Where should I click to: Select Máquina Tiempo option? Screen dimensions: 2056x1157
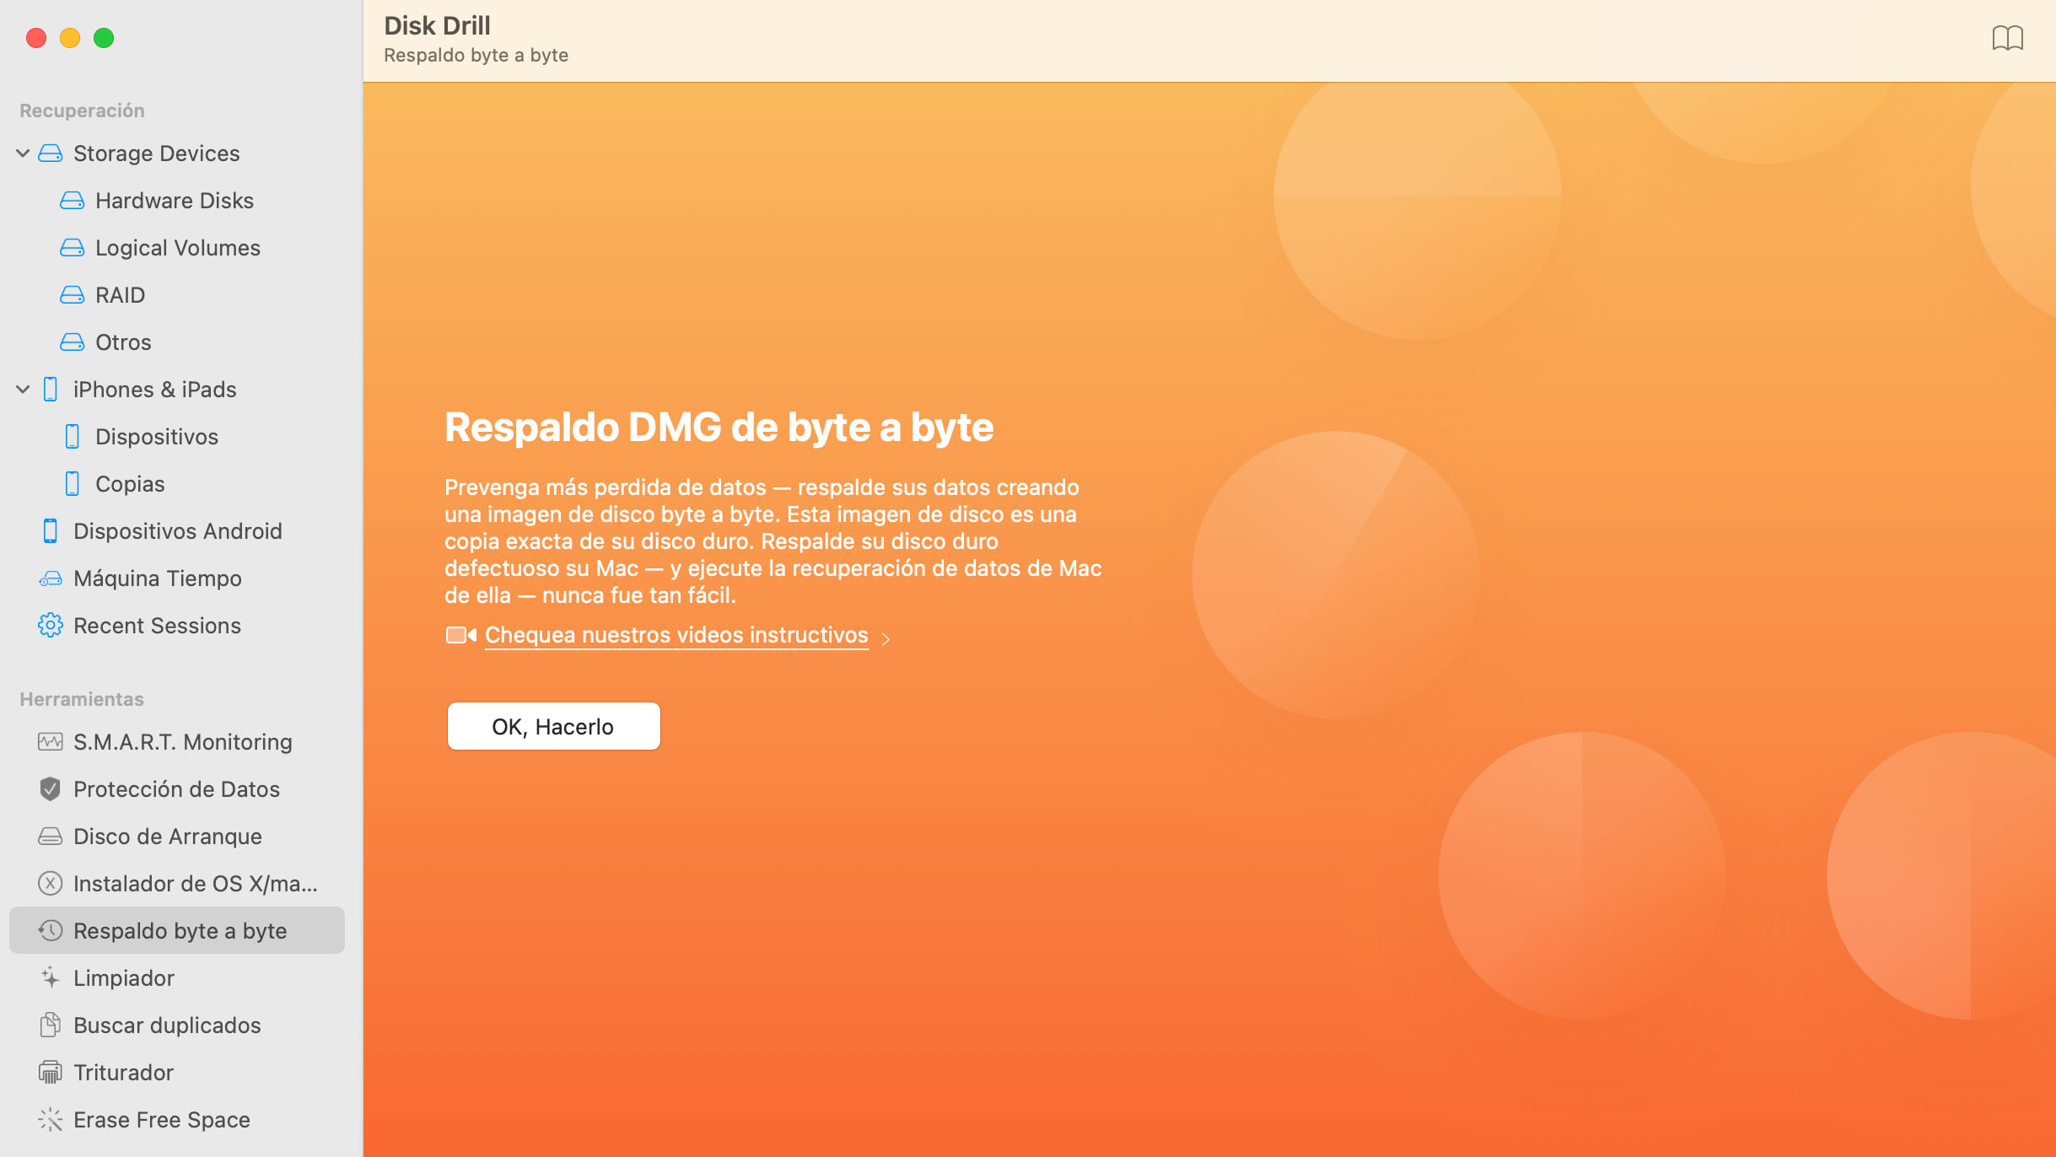pyautogui.click(x=157, y=578)
